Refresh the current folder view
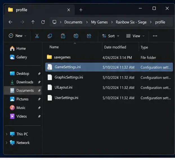 click(43, 22)
